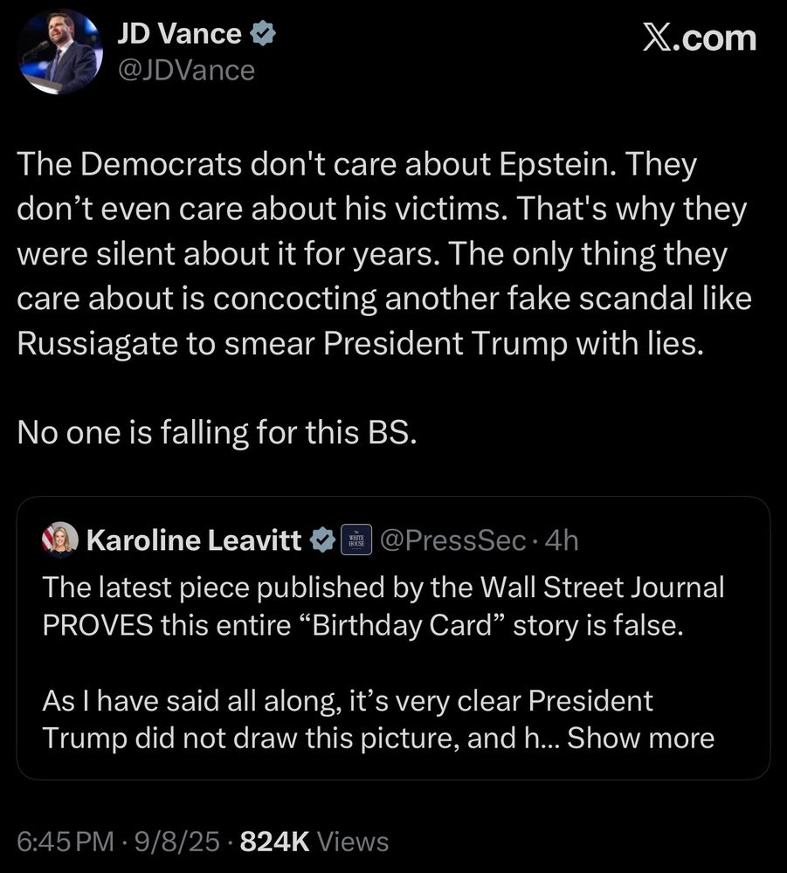Open the JD Vance display name
The image size is (787, 873).
point(179,34)
